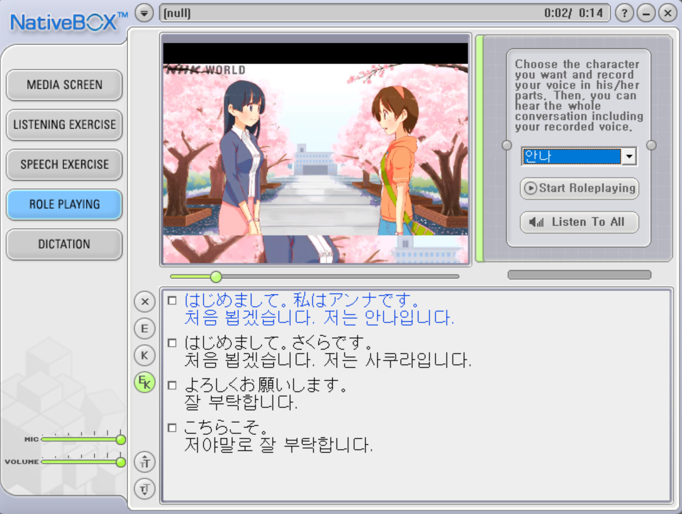Click the recording progress bar below instructions
Image resolution: width=682 pixels, height=514 pixels.
(x=579, y=275)
